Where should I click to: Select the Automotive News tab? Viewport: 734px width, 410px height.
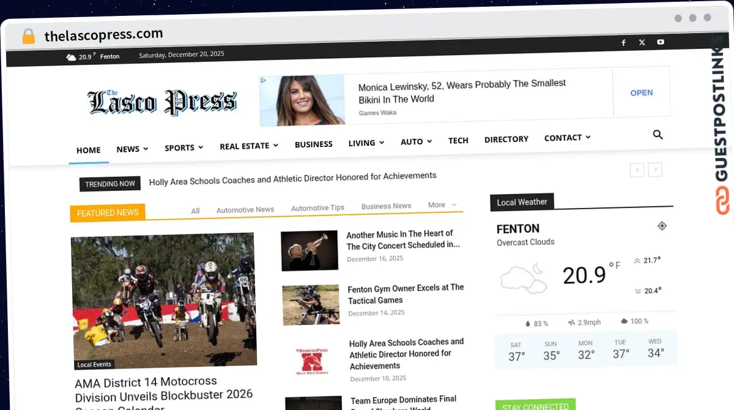click(x=245, y=209)
